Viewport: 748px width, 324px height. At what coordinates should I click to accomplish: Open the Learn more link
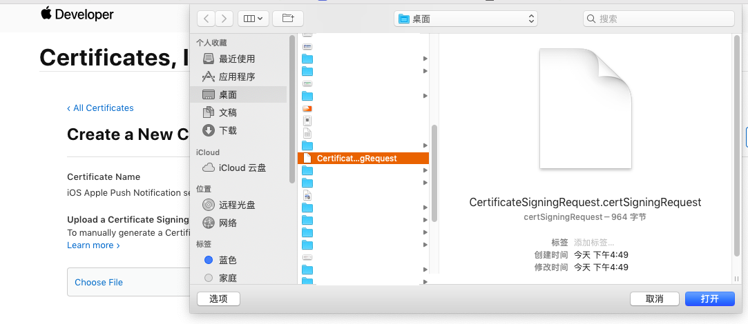93,245
